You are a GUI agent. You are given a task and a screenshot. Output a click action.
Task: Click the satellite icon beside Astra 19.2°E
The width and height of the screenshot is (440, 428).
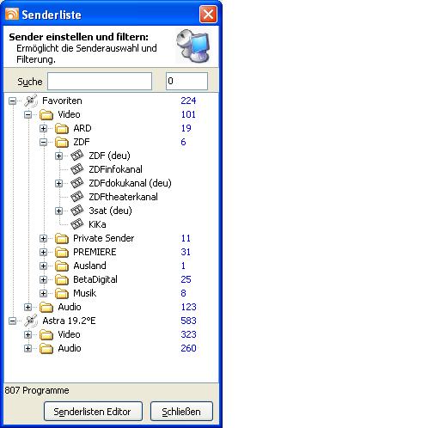[31, 321]
